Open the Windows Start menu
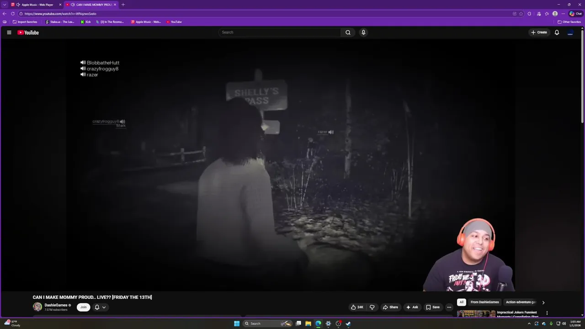This screenshot has height=329, width=585. coord(237,324)
